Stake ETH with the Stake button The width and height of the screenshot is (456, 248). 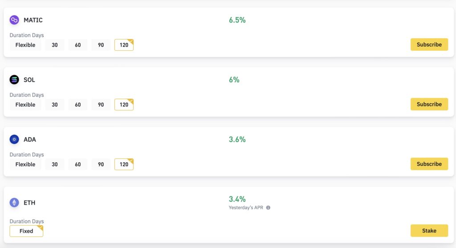(x=429, y=231)
